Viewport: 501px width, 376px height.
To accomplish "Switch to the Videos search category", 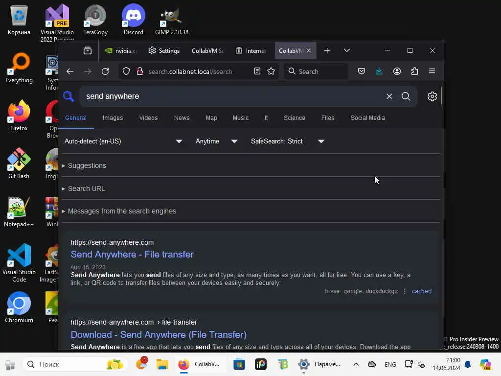I will click(x=148, y=118).
